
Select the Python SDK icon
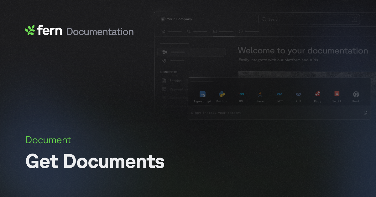pyautogui.click(x=222, y=94)
